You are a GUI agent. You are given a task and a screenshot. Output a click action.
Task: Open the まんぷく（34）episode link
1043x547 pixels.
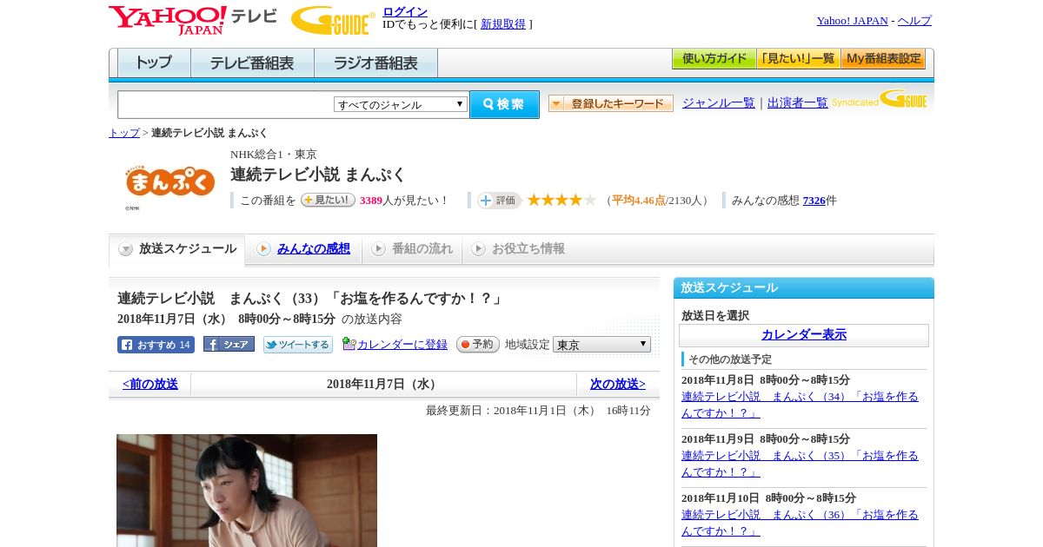800,404
